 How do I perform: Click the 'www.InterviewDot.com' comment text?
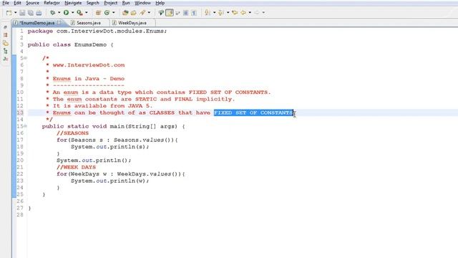[89, 65]
